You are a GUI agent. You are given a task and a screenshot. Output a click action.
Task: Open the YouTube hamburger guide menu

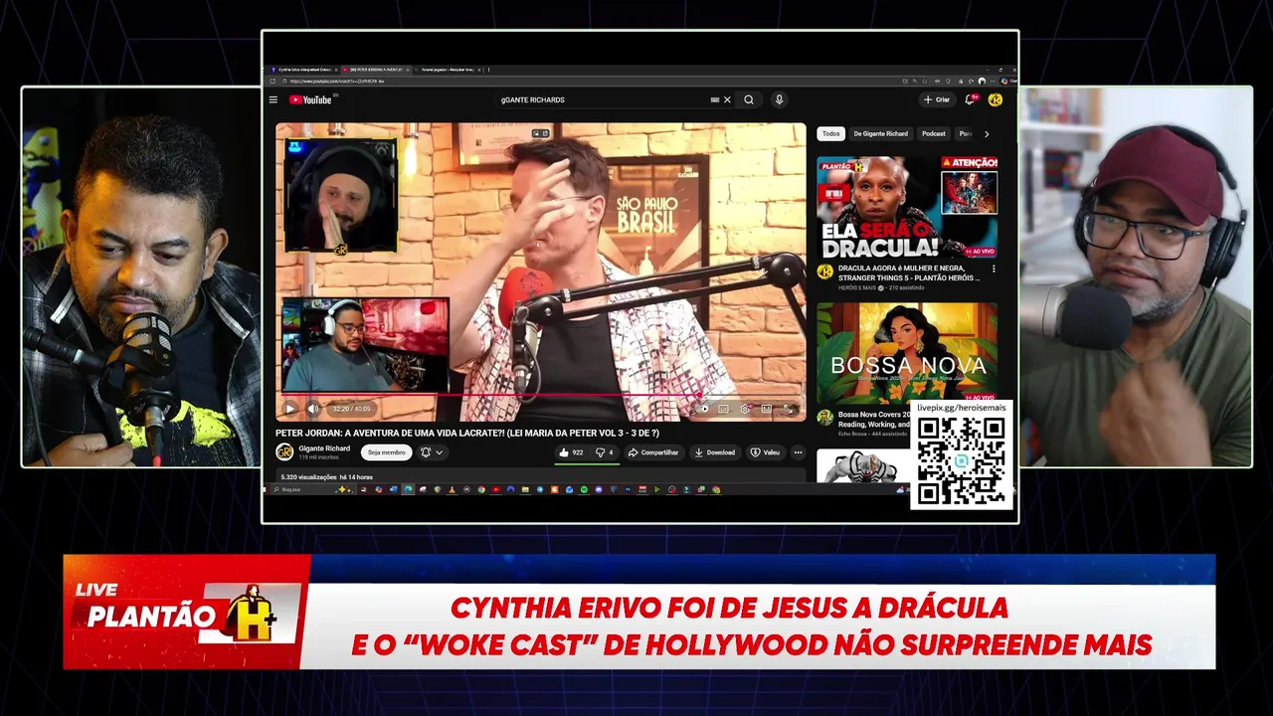click(273, 99)
